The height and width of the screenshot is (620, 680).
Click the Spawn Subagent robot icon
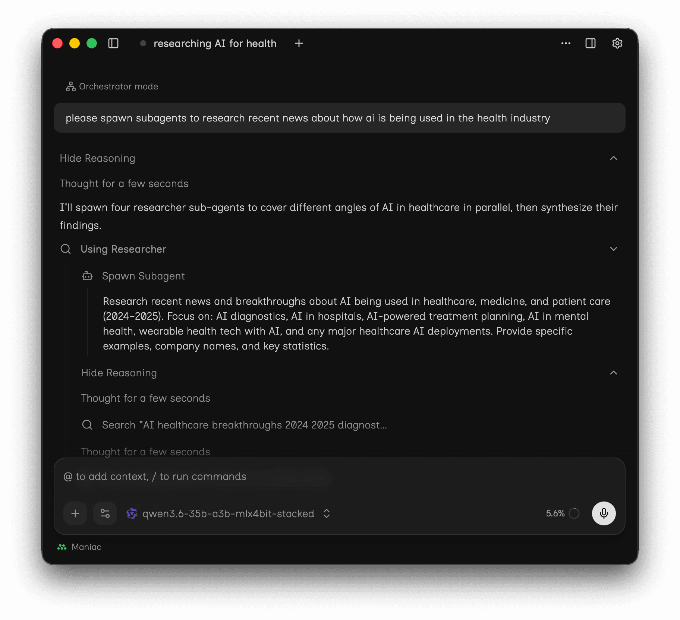click(x=87, y=276)
